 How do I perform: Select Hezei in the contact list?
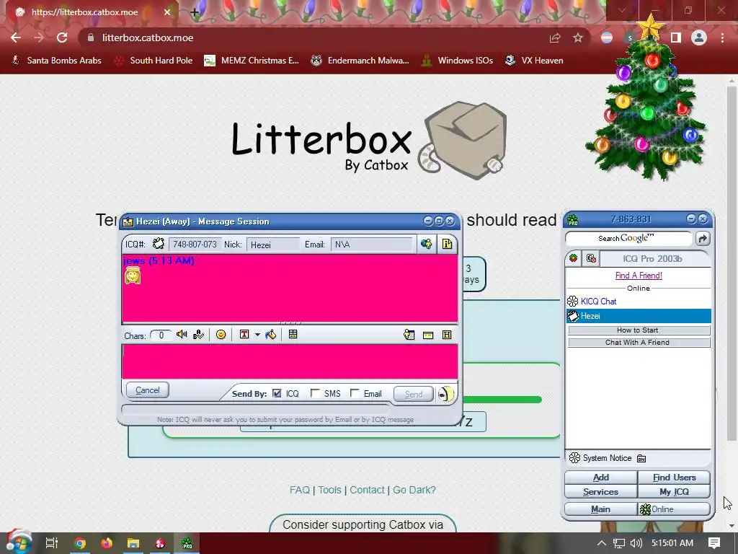coord(639,316)
